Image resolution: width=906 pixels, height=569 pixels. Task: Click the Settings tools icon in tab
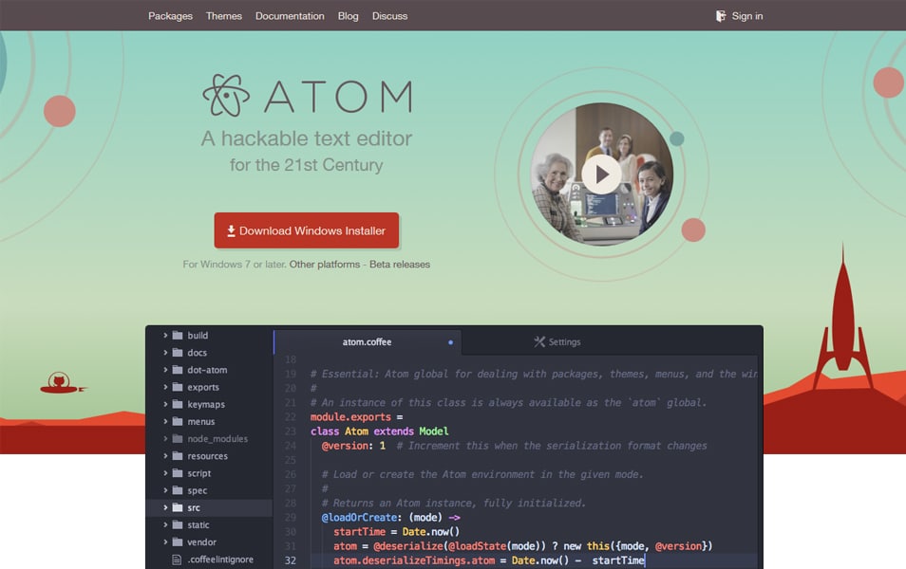539,341
